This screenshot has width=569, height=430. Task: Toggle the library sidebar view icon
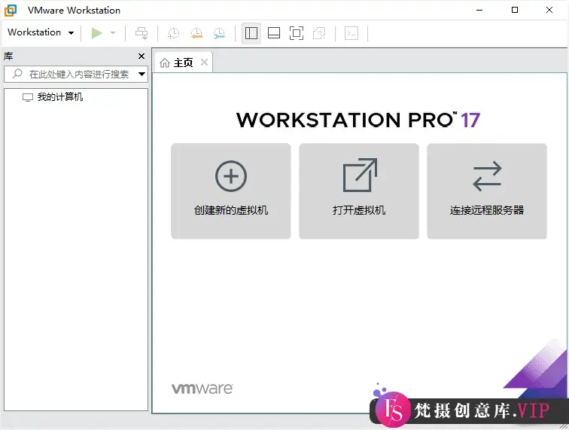click(251, 33)
